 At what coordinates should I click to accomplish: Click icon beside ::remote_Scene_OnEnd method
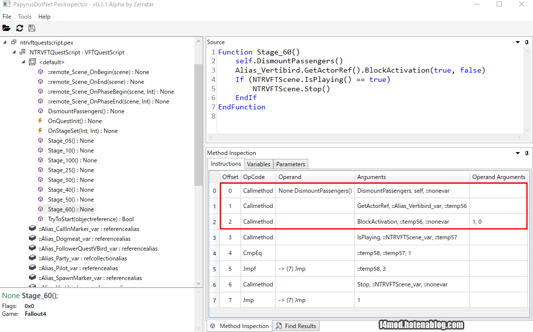pyautogui.click(x=40, y=81)
